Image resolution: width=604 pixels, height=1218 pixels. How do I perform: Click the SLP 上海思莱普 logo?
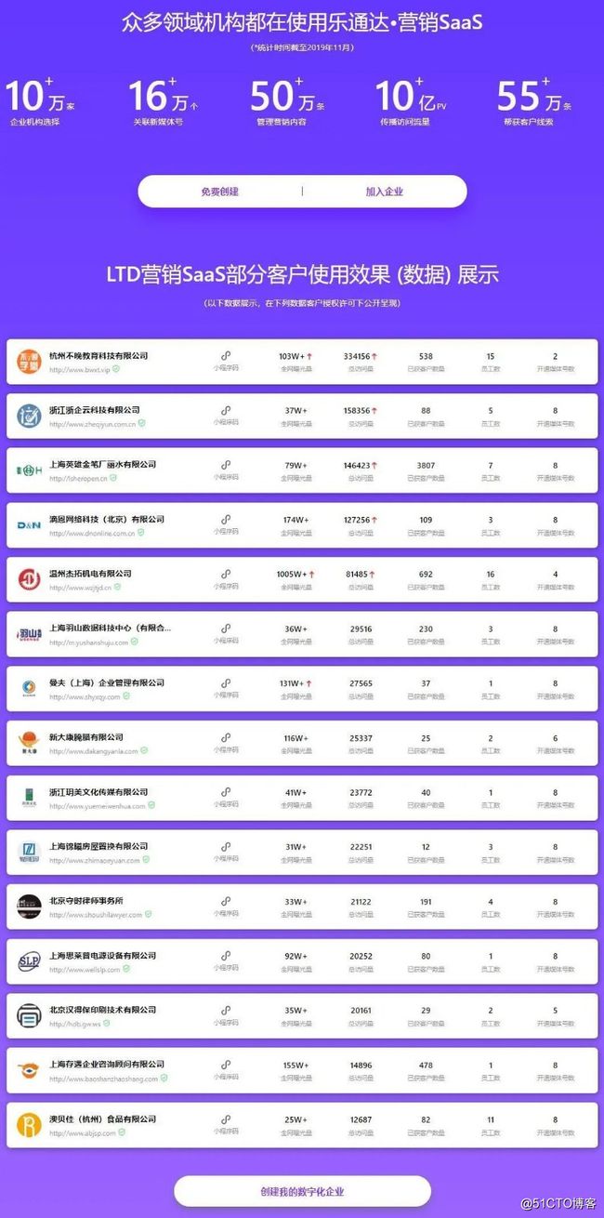(x=28, y=961)
